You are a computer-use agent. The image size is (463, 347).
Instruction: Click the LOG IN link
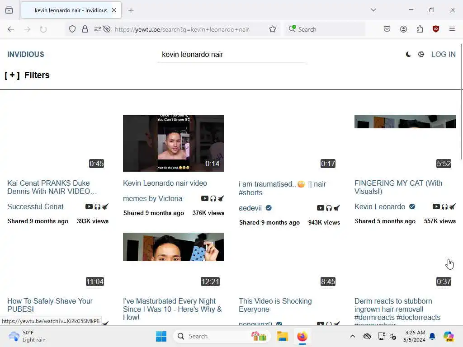click(x=443, y=54)
